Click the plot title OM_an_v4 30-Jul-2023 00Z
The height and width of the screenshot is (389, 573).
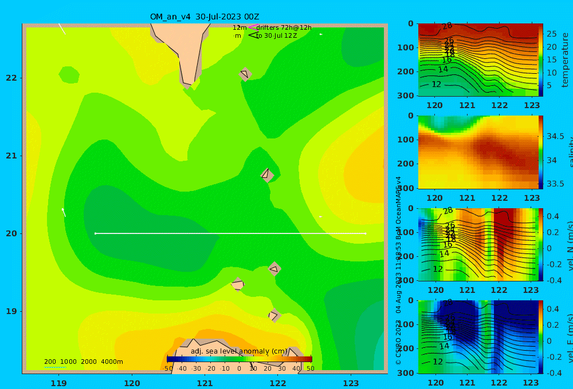point(205,17)
